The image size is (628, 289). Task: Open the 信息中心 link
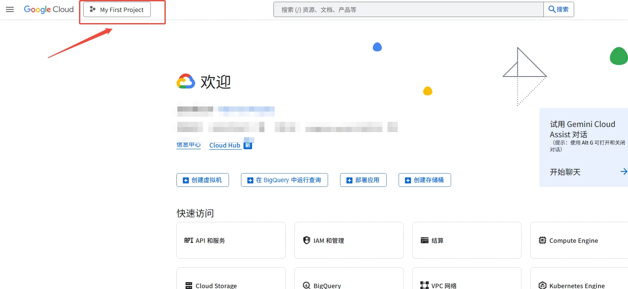pos(188,145)
